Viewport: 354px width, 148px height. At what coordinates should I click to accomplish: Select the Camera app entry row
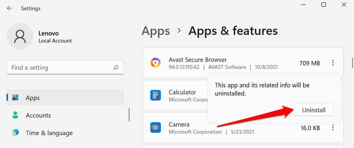click(x=225, y=128)
